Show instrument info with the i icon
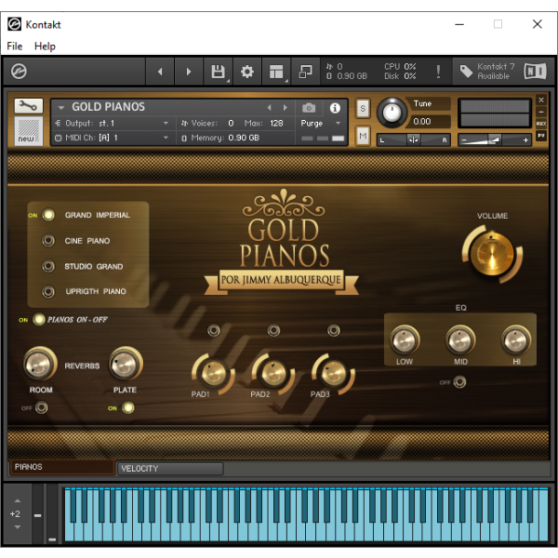The image size is (558, 558). point(335,108)
